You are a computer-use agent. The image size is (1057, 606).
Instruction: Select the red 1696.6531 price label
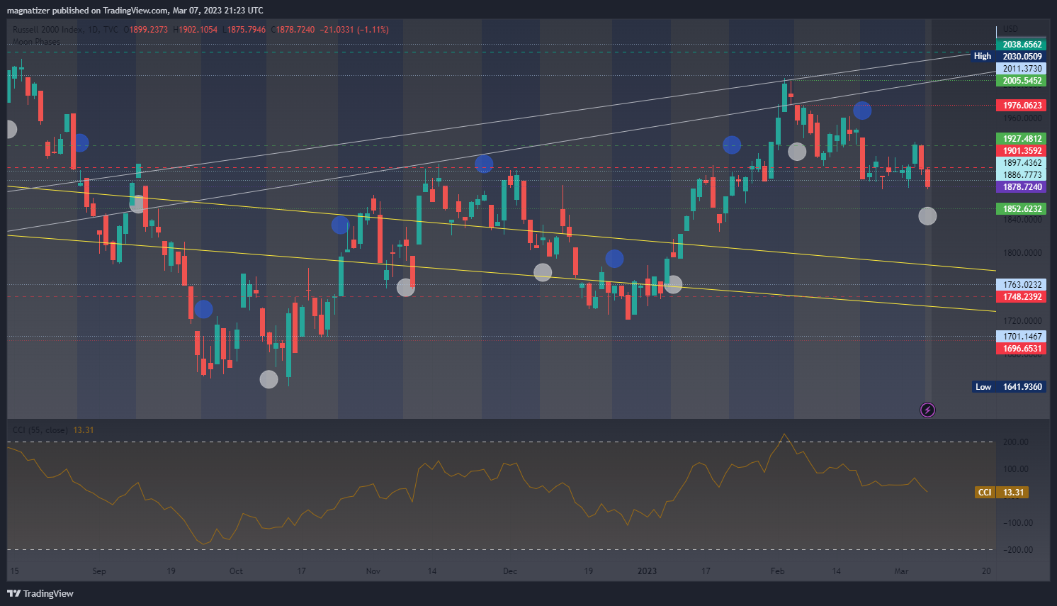[1021, 349]
